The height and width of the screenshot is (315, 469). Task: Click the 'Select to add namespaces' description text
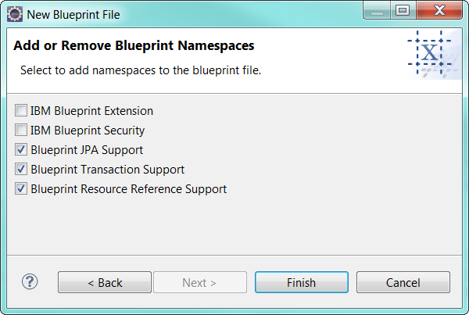point(141,70)
